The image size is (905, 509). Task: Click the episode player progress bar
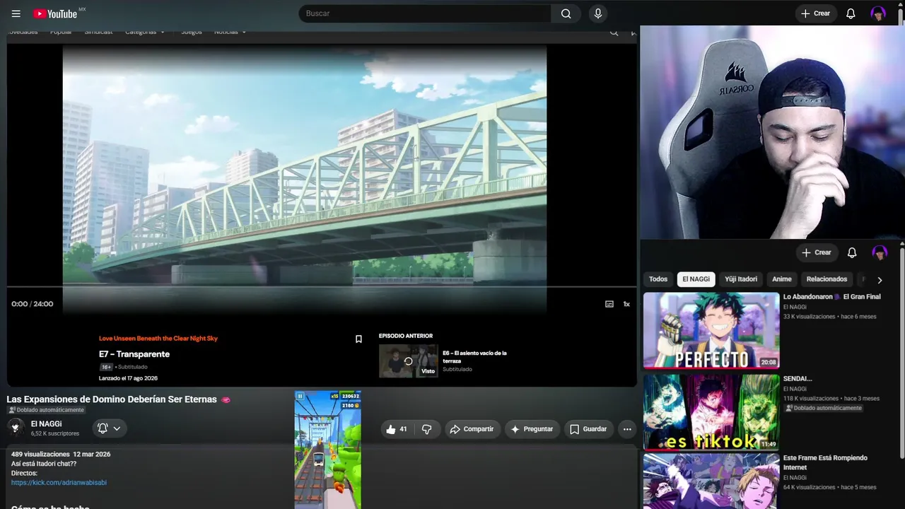click(x=322, y=287)
